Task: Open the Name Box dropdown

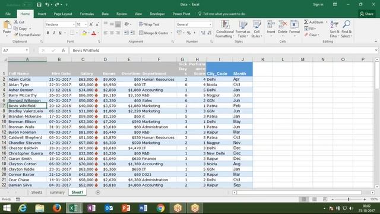Action: [x=27, y=51]
